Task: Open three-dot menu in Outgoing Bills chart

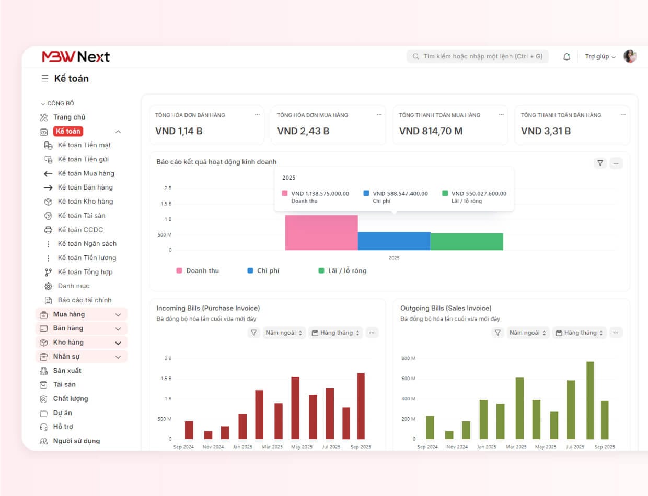Action: (x=616, y=333)
